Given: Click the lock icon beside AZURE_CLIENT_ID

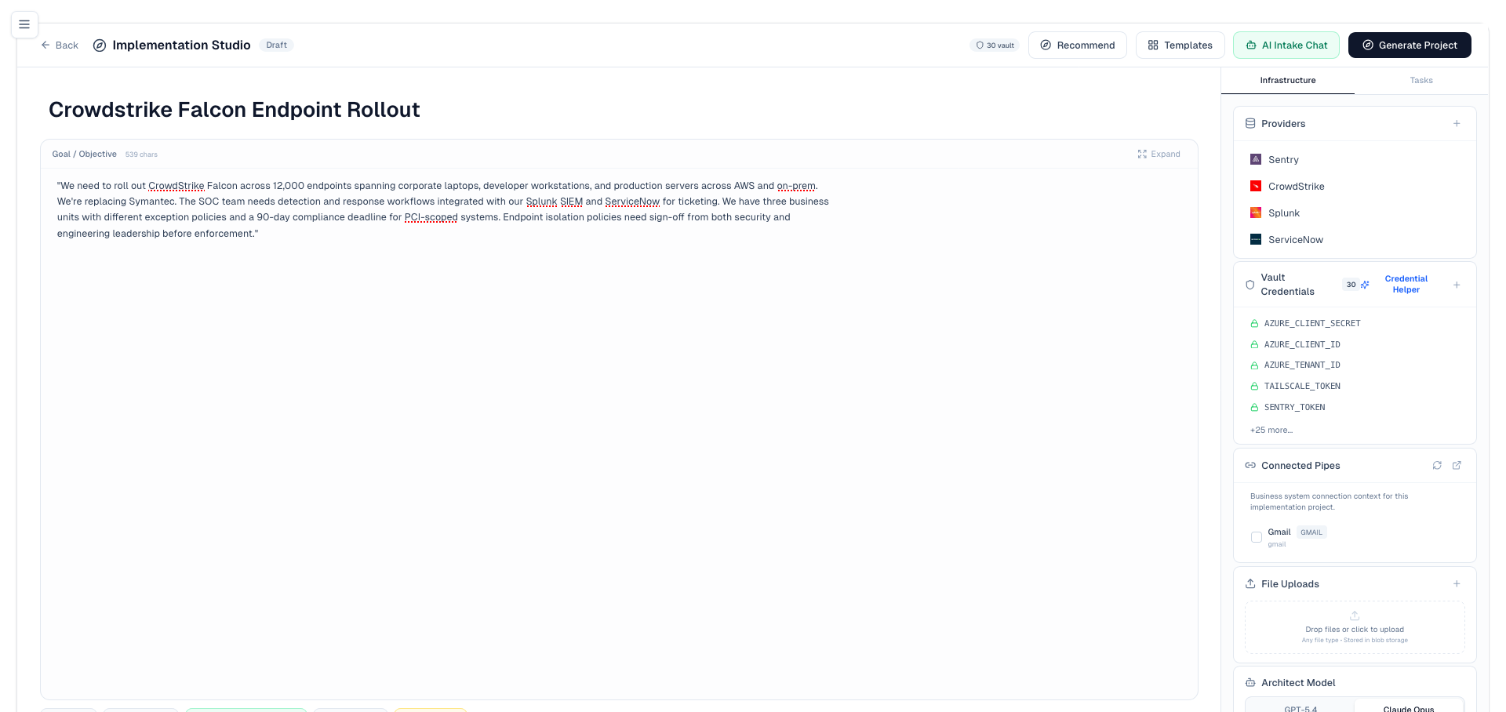Looking at the screenshot, I should (1254, 345).
